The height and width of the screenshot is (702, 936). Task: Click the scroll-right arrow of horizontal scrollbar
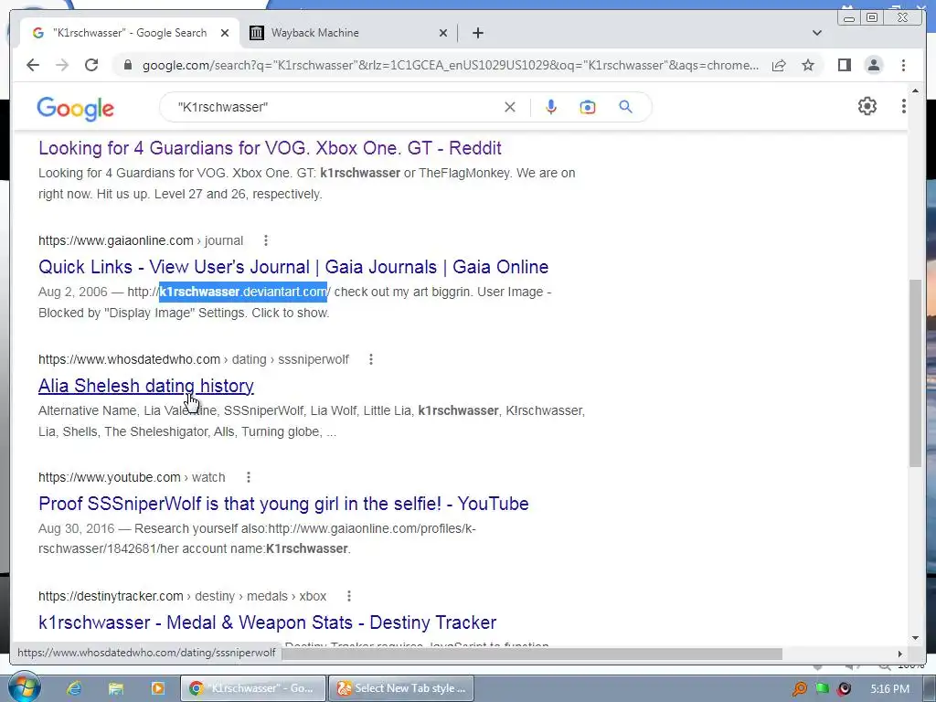(x=900, y=654)
